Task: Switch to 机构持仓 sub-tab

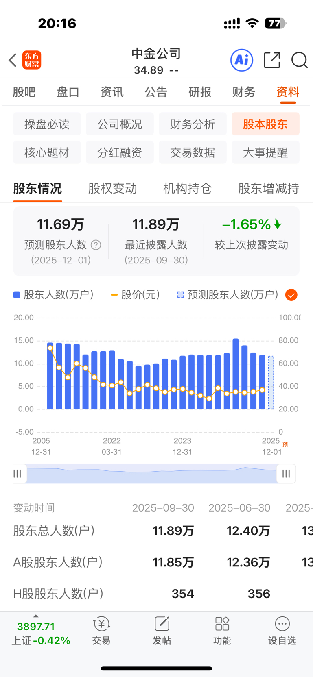Action: tap(188, 189)
